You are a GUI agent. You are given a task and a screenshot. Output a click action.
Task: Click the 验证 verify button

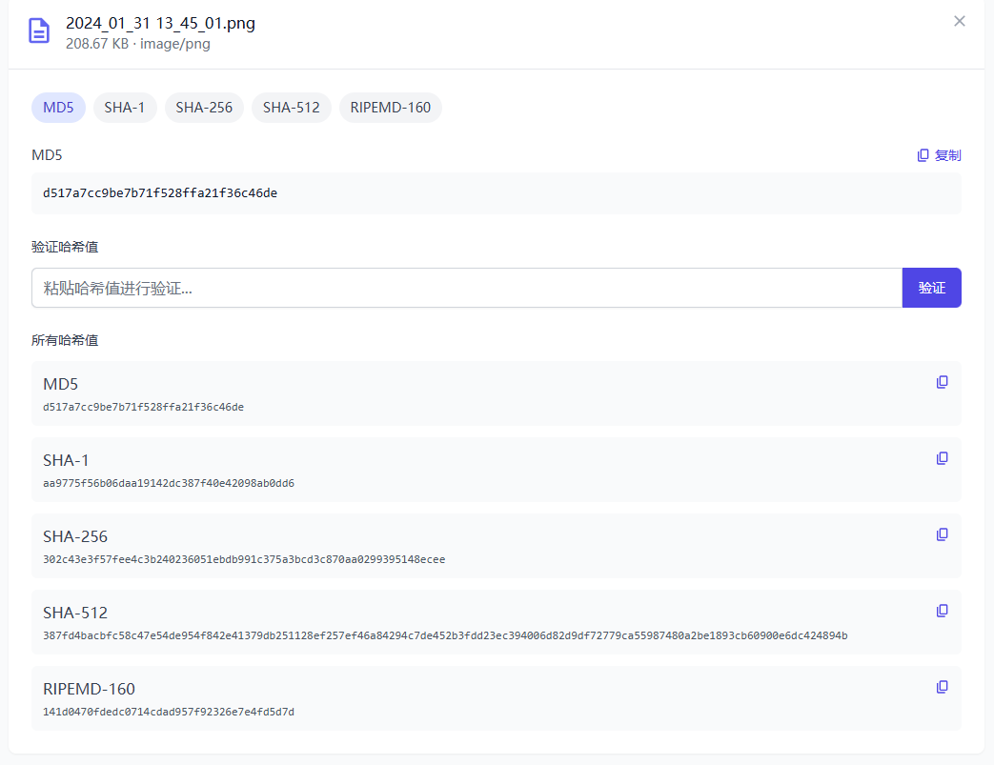tap(931, 288)
